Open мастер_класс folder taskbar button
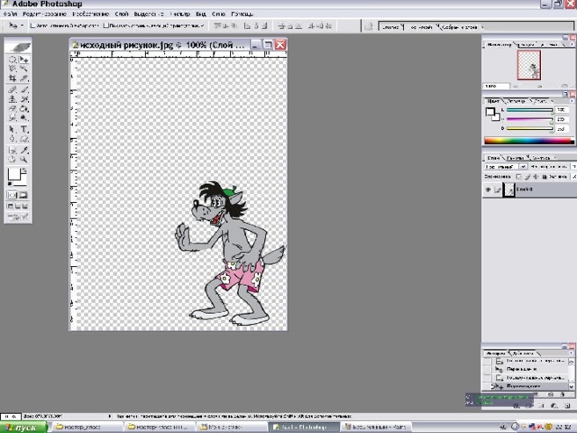The image size is (577, 433). 86,427
